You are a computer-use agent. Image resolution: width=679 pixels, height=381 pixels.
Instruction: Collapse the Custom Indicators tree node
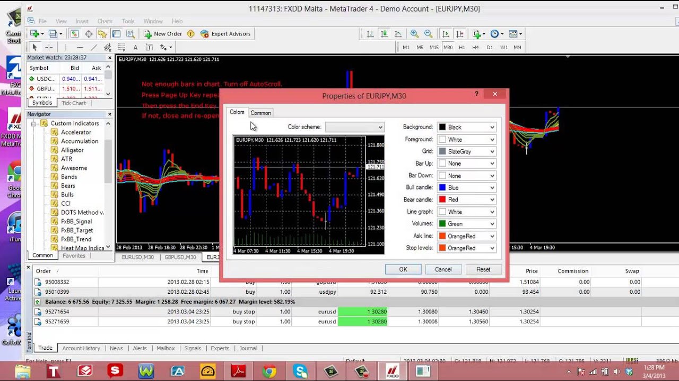pos(33,123)
